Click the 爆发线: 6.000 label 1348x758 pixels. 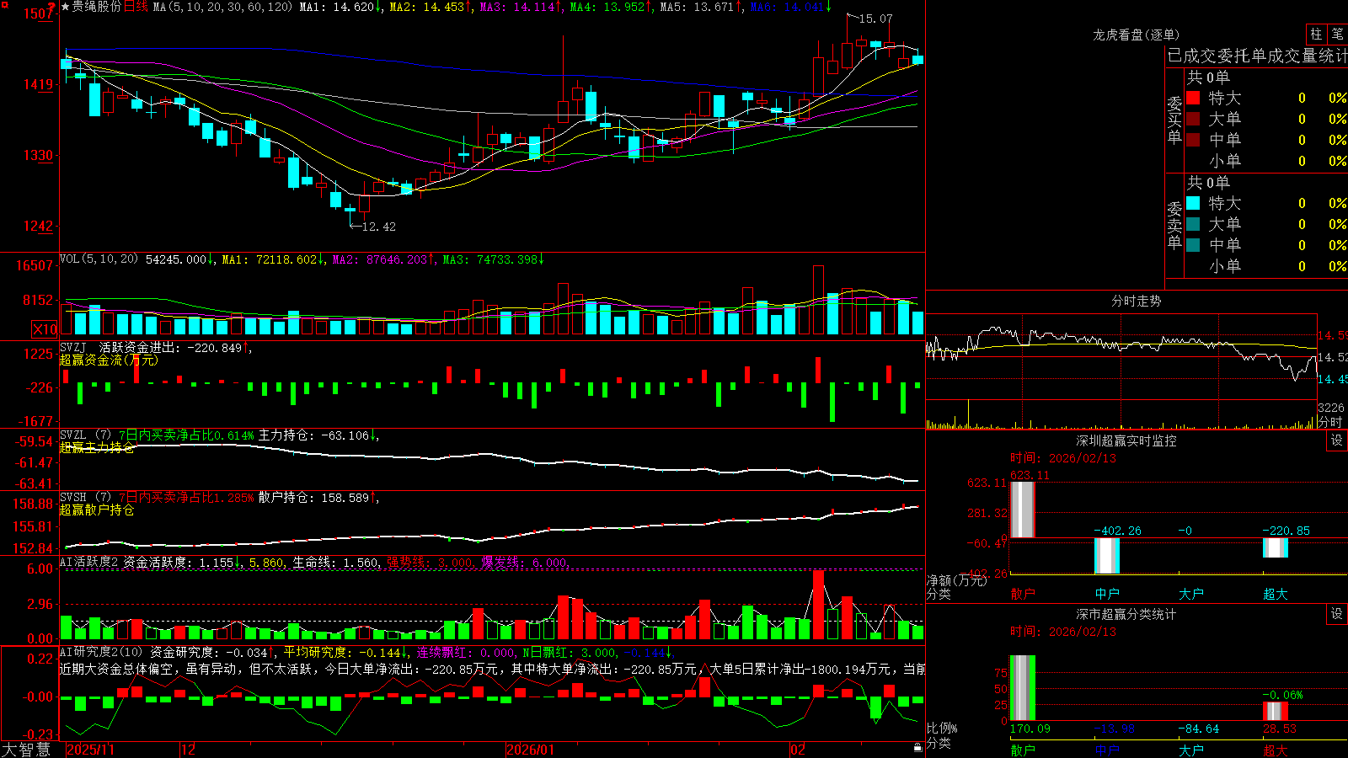pos(524,562)
